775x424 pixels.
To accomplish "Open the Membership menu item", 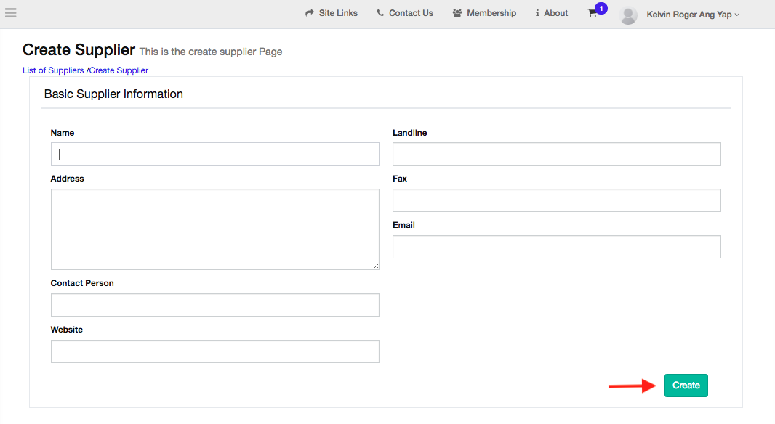I will [x=491, y=13].
